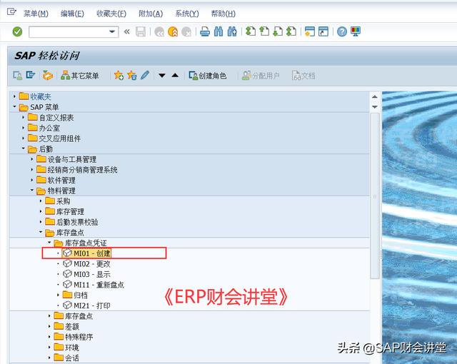Select the 特殊程序 folder
Image resolution: width=457 pixels, height=364 pixels.
click(79, 338)
